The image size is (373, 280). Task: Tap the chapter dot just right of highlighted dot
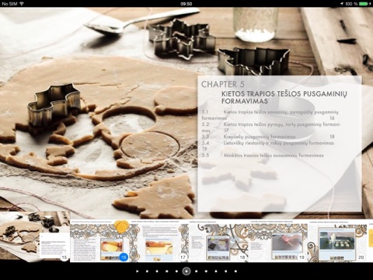(x=197, y=271)
